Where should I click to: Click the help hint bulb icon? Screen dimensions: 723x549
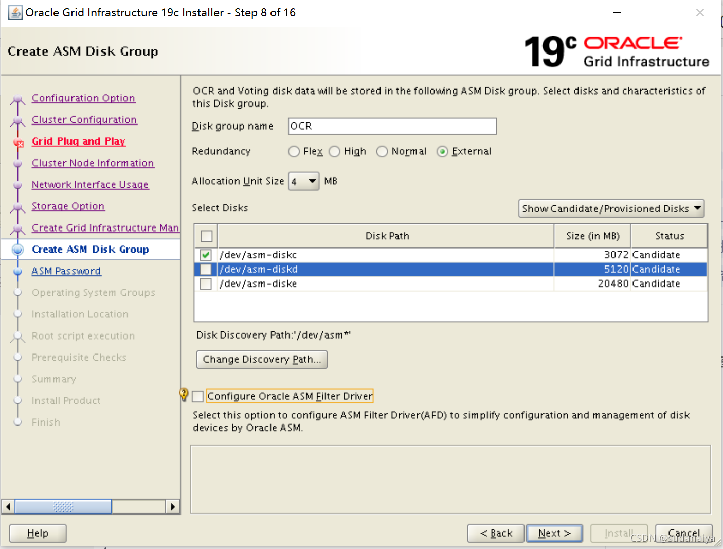pyautogui.click(x=184, y=395)
